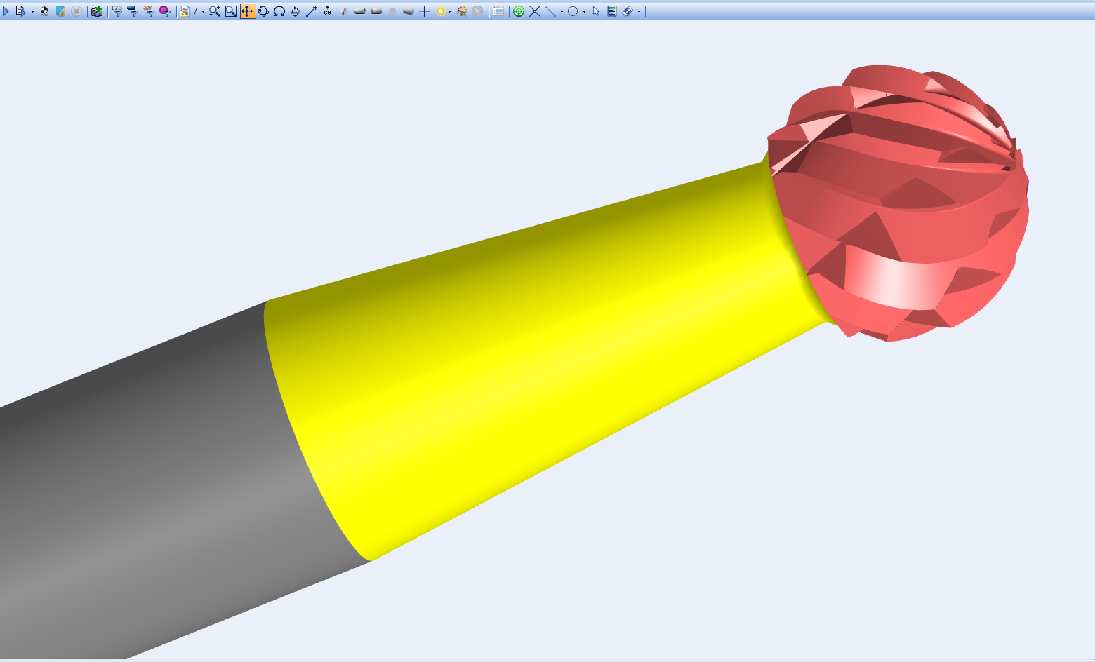
Task: Toggle the blue plus axes display
Action: click(x=425, y=11)
